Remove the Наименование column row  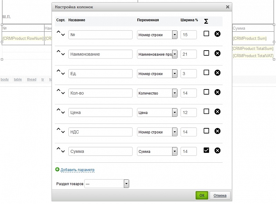click(217, 53)
